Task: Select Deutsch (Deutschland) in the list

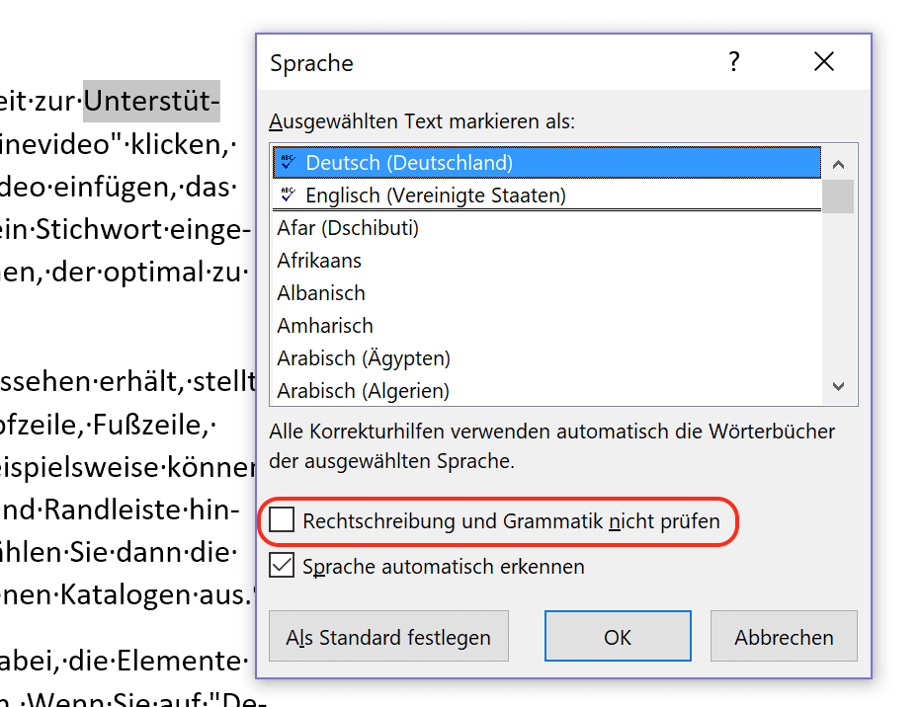Action: tap(546, 163)
